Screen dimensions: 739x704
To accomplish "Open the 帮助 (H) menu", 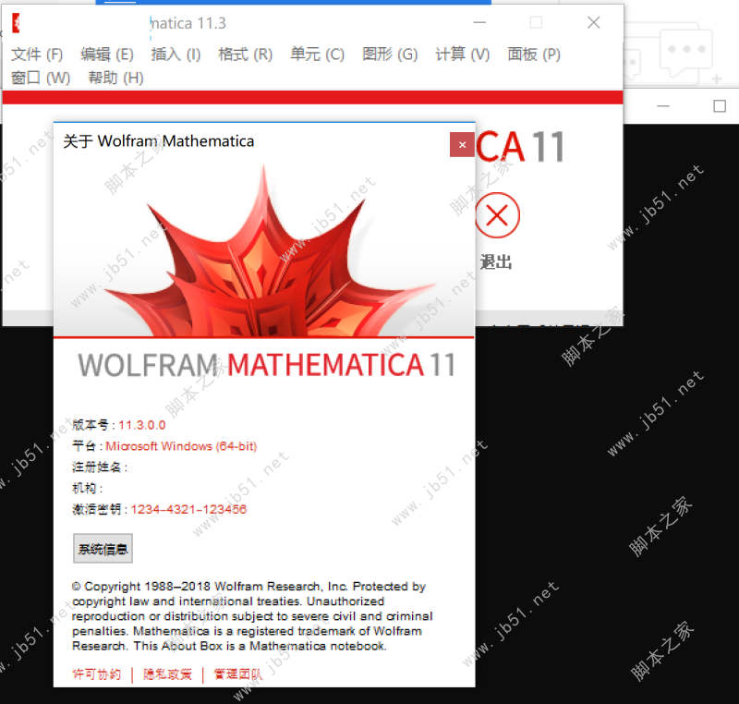I will coord(116,78).
